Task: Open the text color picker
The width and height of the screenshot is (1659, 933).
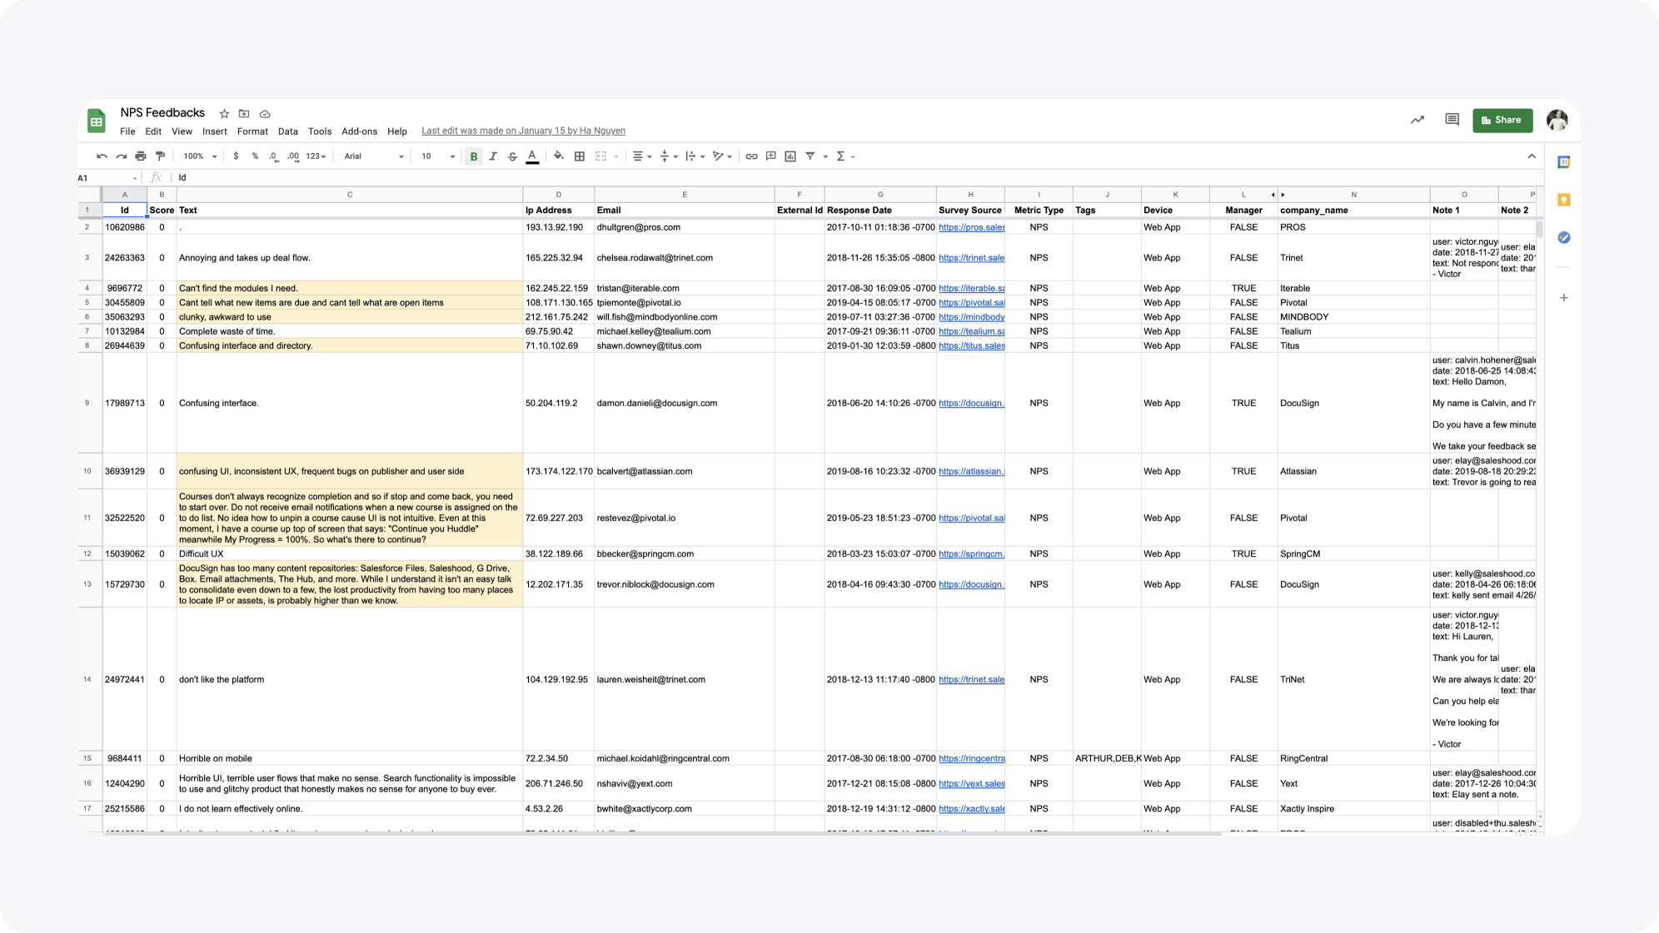Action: [532, 156]
